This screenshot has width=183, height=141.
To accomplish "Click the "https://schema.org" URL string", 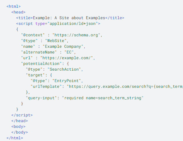I will (77, 35).
